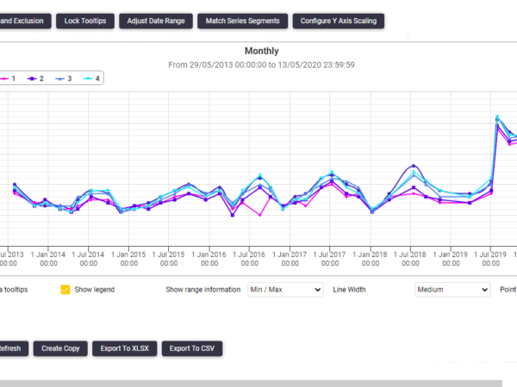
Task: Click the 'Show range information' label
Action: 203,290
